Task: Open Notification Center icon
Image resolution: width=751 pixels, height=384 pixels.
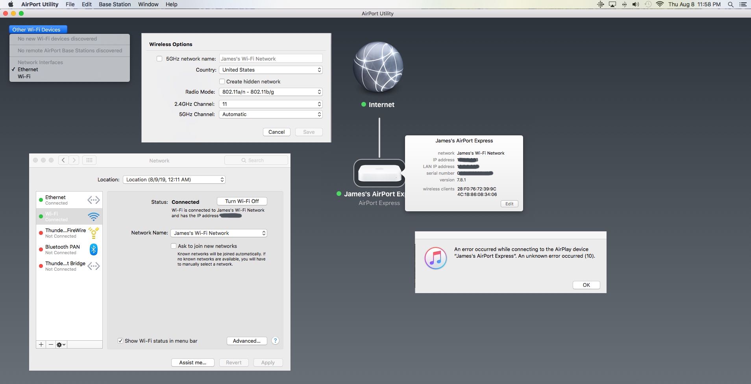Action: (x=743, y=4)
